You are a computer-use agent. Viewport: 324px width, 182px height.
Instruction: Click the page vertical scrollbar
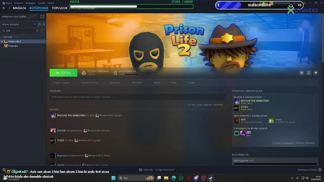click(x=323, y=38)
